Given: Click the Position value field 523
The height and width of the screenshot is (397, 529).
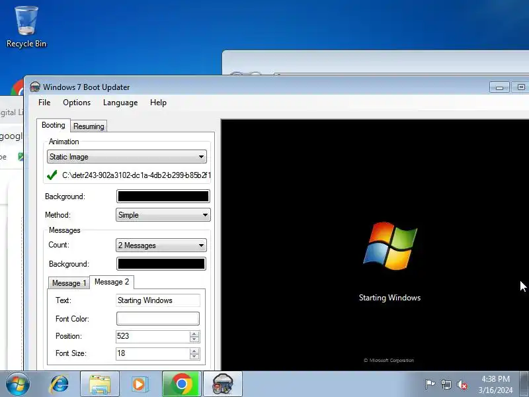Looking at the screenshot, I should pos(153,336).
